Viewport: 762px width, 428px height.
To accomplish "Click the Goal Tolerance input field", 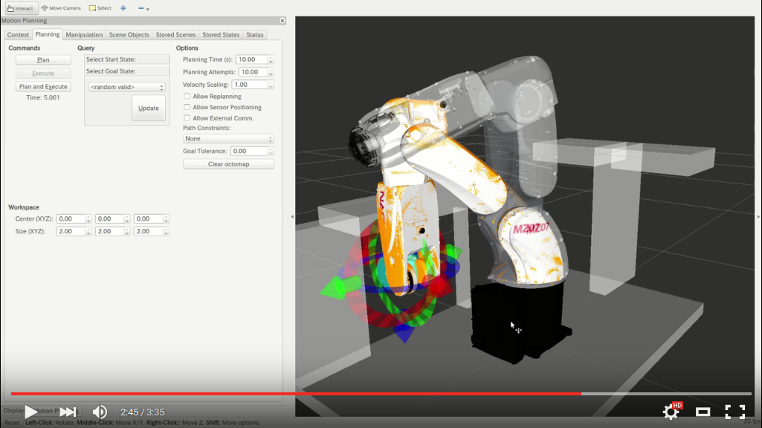I will point(249,151).
